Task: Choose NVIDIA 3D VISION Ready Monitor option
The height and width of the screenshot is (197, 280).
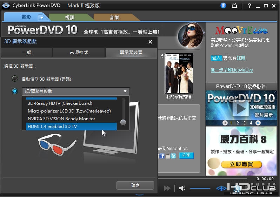Action: (x=72, y=119)
